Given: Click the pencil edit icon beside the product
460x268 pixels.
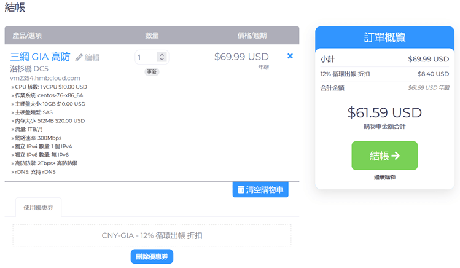Looking at the screenshot, I should (x=79, y=58).
